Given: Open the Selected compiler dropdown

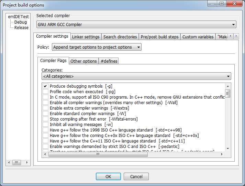Looking at the screenshot, I should tap(136, 24).
